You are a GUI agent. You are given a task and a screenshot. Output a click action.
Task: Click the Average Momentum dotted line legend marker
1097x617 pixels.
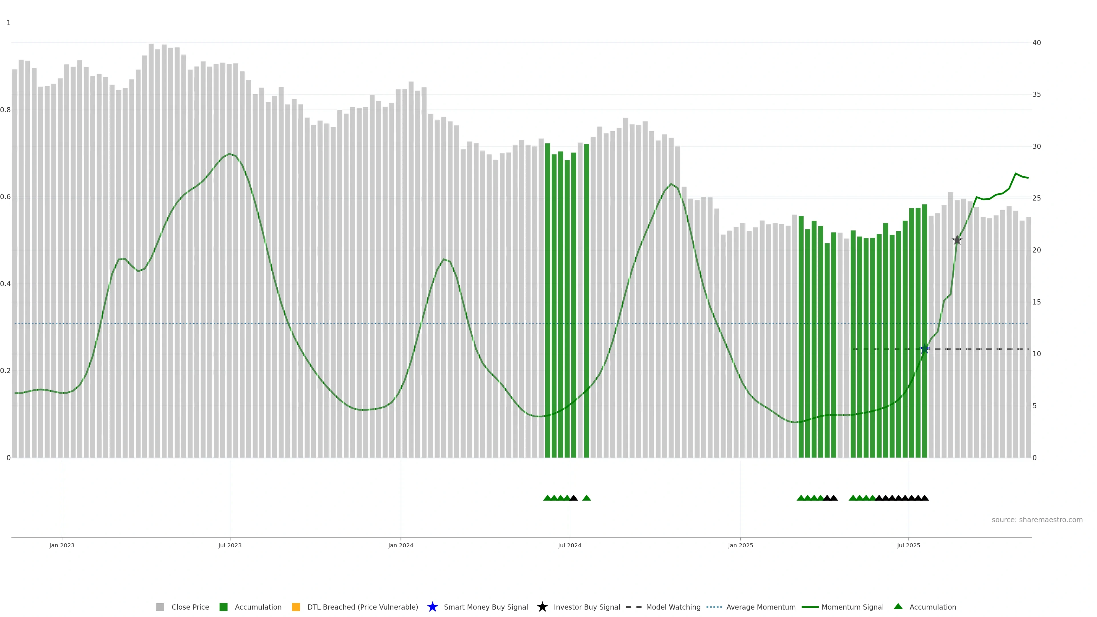click(x=714, y=607)
